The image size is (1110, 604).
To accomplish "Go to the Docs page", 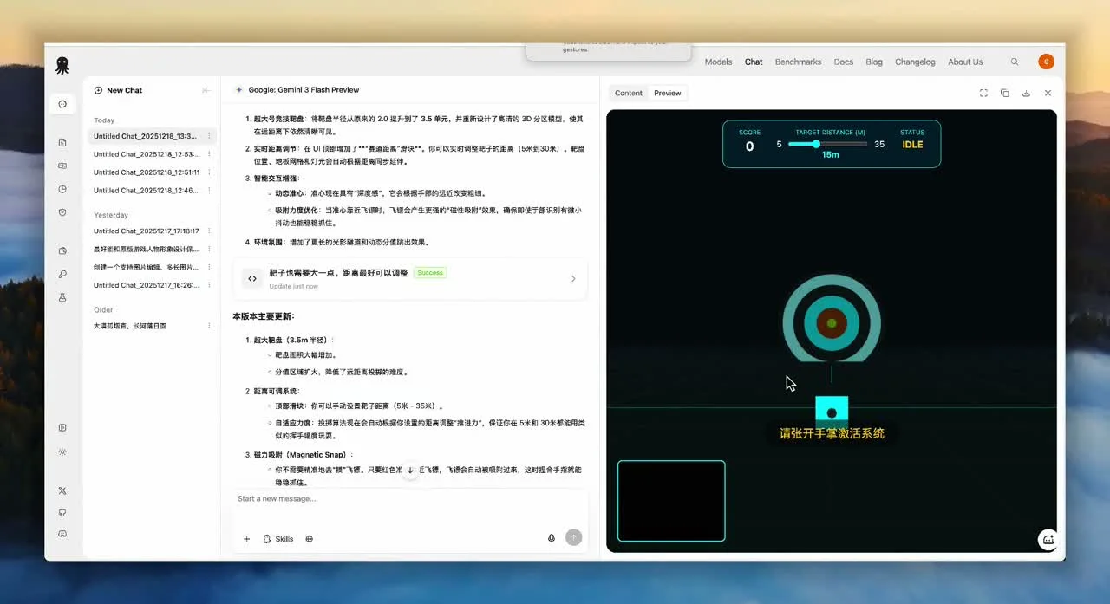I will (844, 62).
